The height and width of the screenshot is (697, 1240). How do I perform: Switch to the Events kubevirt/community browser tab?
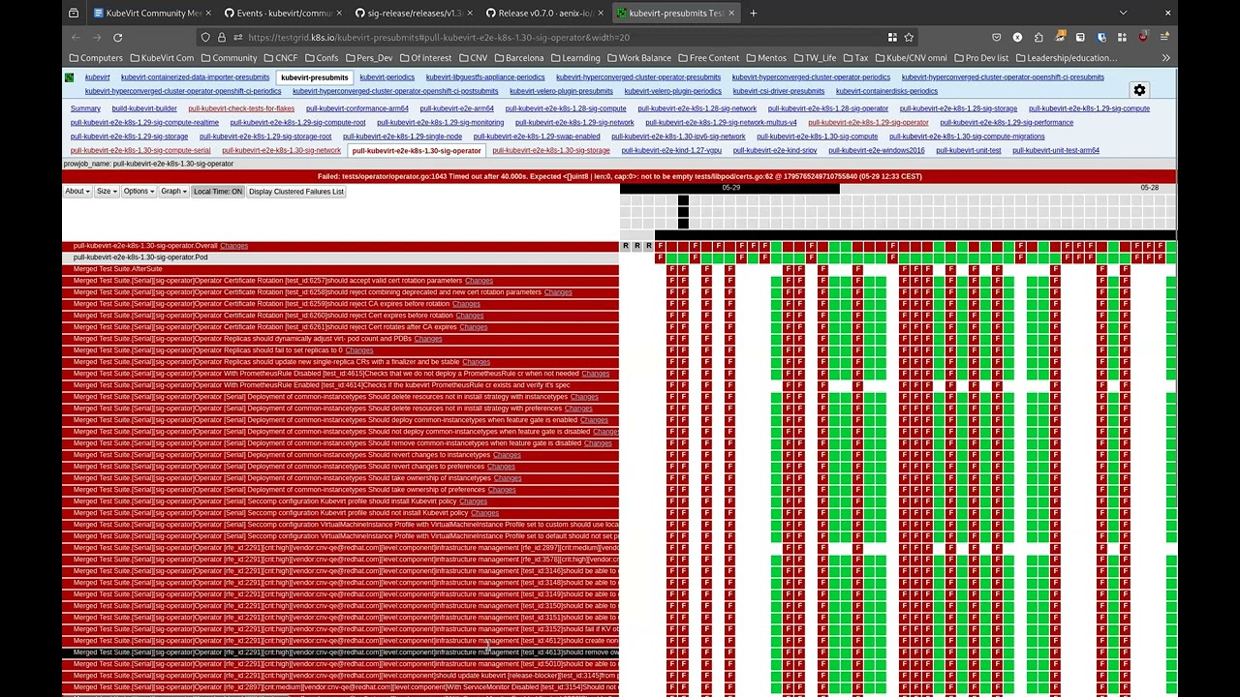[281, 13]
